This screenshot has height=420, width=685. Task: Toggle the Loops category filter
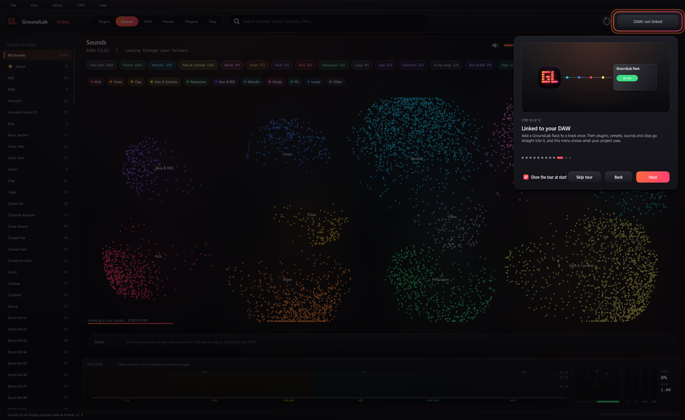click(x=315, y=82)
